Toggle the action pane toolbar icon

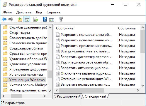coord(52,20)
